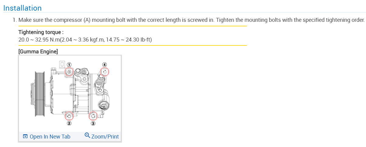The image size is (366, 147).
Task: Click the red-circled bolt hole marked 3
Action: pyautogui.click(x=93, y=115)
